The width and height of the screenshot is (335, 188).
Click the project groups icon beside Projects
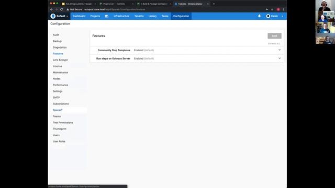click(x=107, y=16)
